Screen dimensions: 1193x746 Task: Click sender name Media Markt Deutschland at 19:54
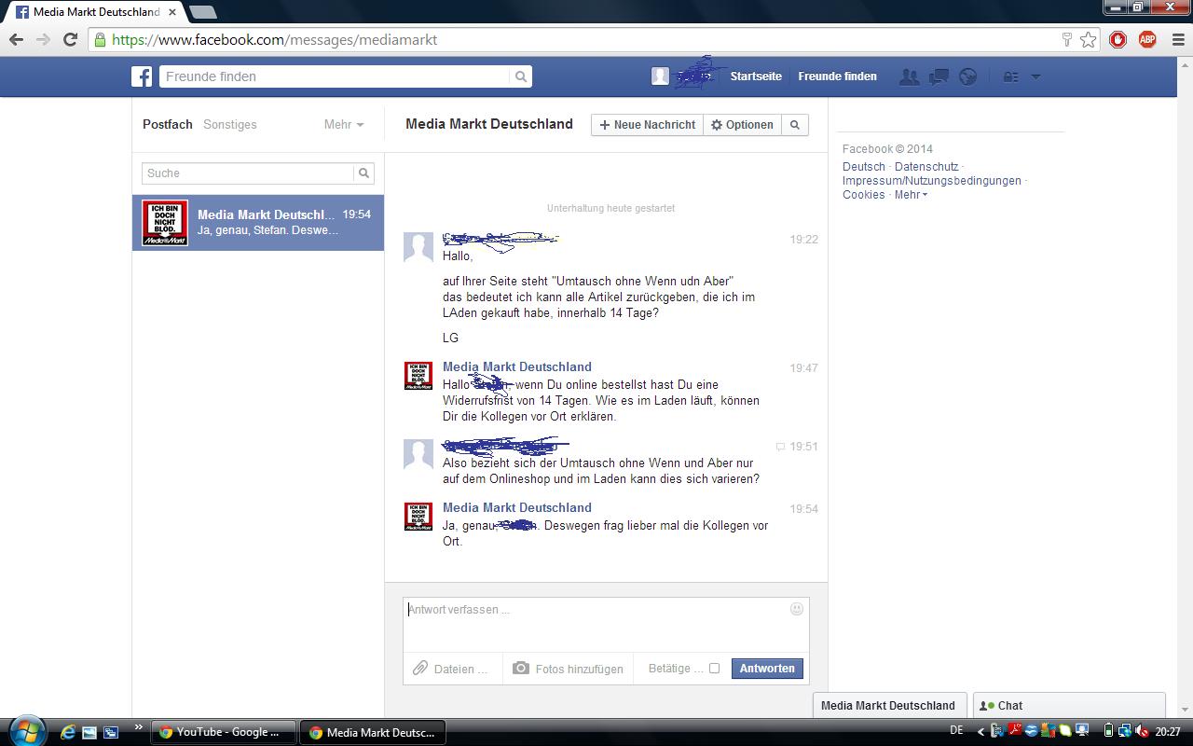click(517, 507)
